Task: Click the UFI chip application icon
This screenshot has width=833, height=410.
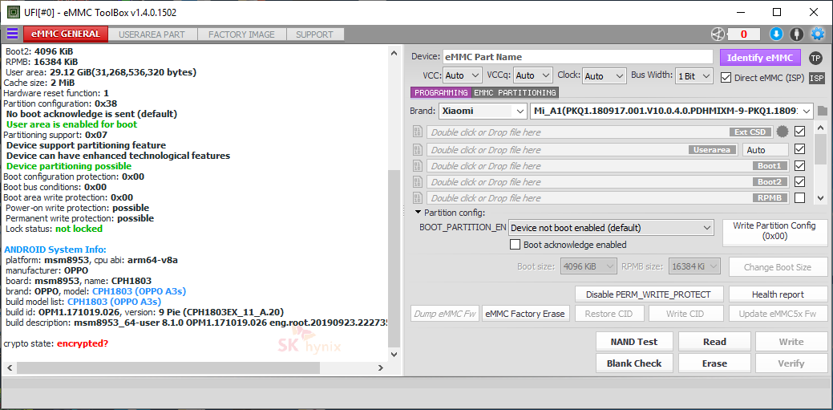Action: [14, 12]
